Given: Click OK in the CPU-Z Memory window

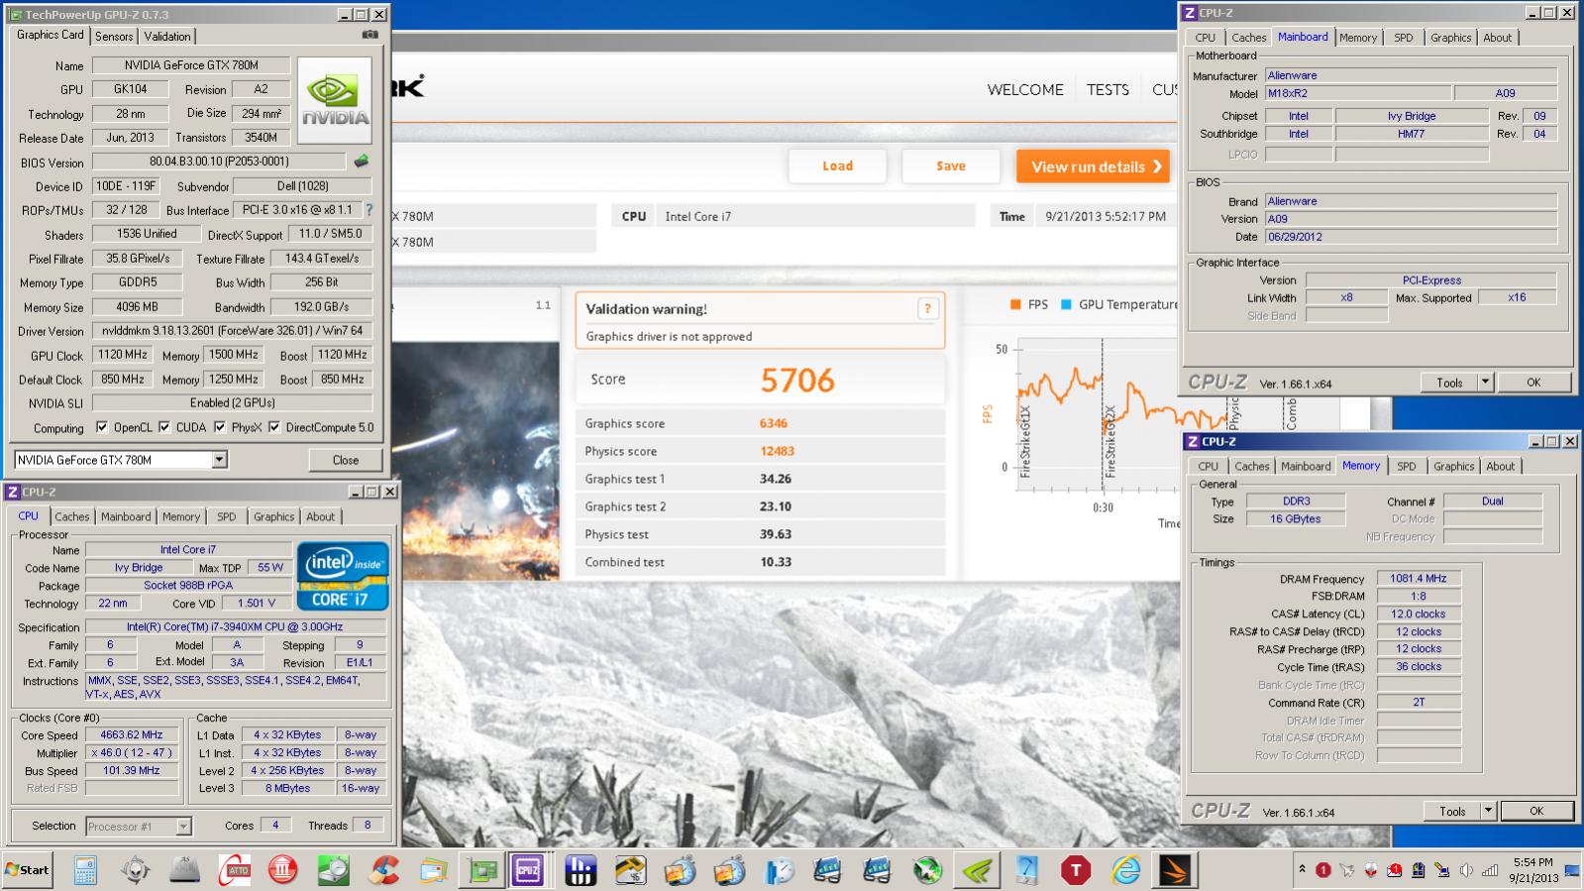Looking at the screenshot, I should pyautogui.click(x=1536, y=811).
